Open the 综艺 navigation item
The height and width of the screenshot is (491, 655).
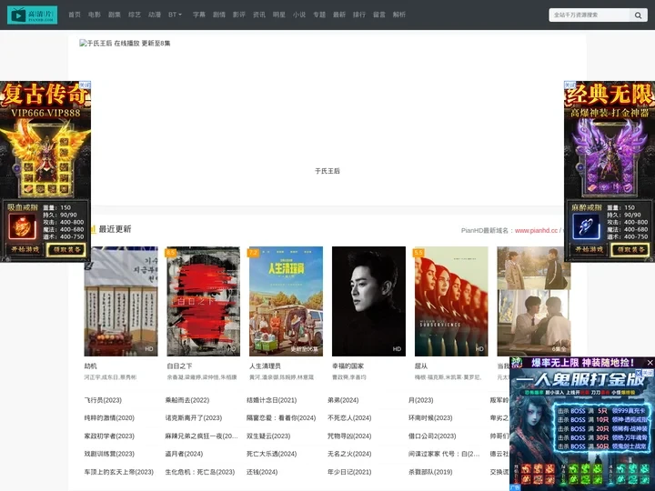[x=135, y=15]
